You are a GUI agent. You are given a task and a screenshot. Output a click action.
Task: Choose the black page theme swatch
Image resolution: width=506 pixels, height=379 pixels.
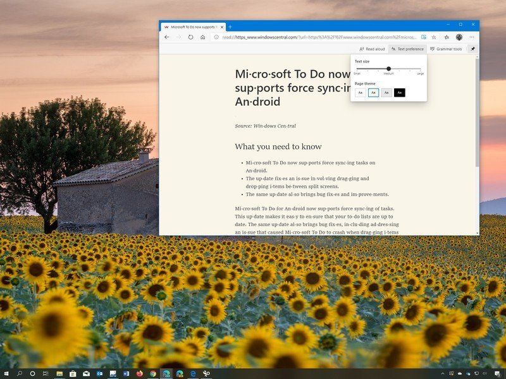(x=400, y=93)
